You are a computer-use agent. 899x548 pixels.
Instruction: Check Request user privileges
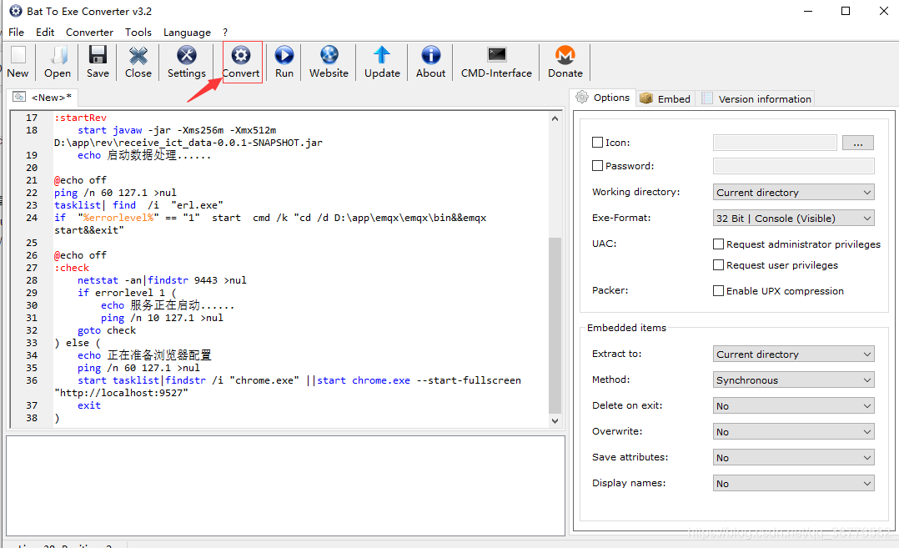click(x=718, y=265)
